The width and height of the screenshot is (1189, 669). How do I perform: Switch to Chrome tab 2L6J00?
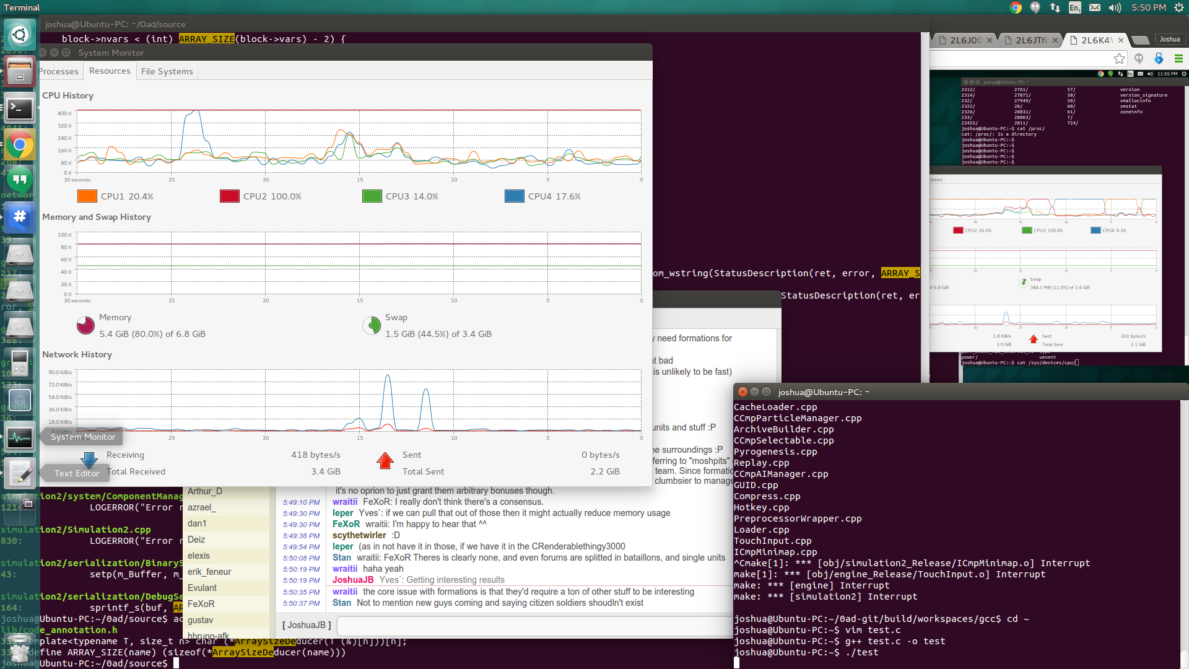(965, 40)
